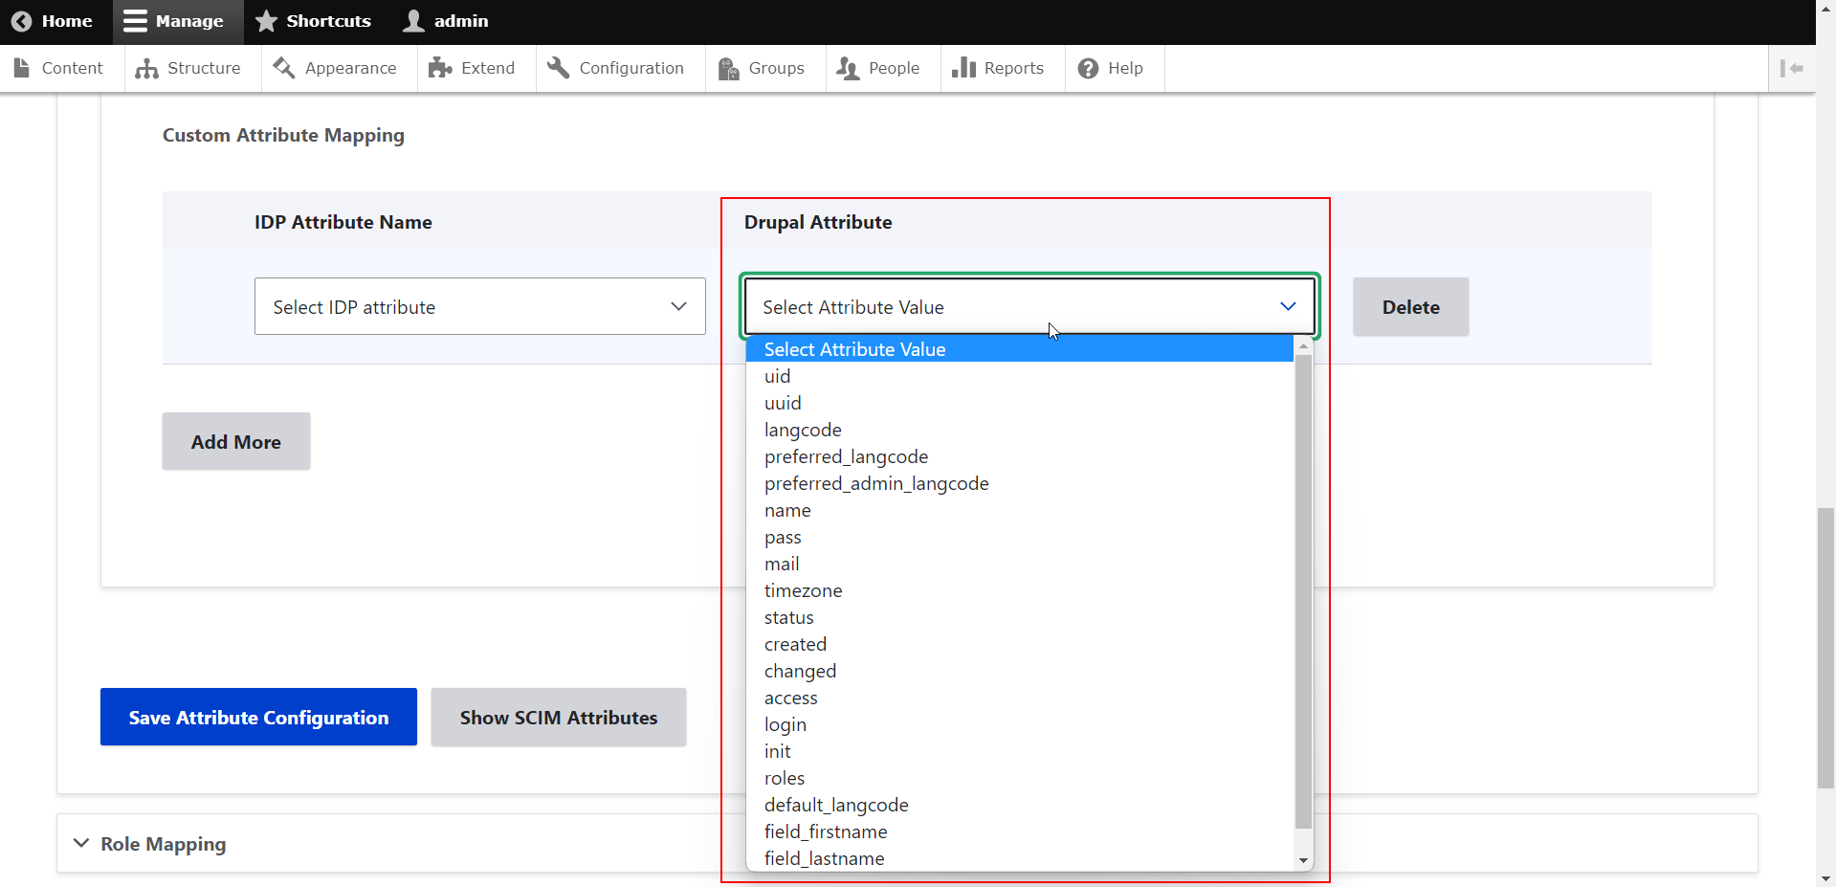Delete the attribute mapping row
1836x887 pixels.
[1410, 307]
